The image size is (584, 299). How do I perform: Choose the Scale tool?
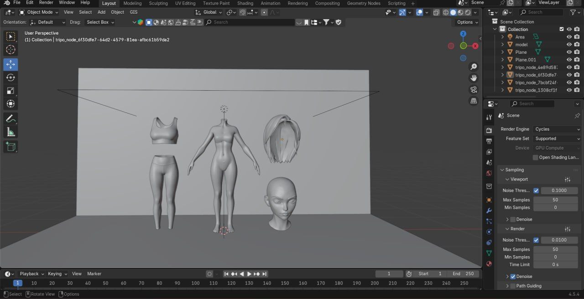(10, 91)
